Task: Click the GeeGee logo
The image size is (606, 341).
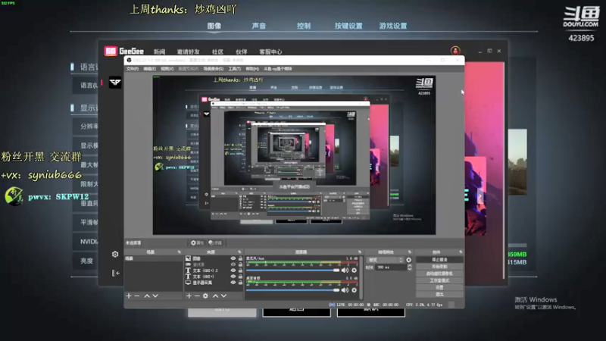Action: coord(123,51)
